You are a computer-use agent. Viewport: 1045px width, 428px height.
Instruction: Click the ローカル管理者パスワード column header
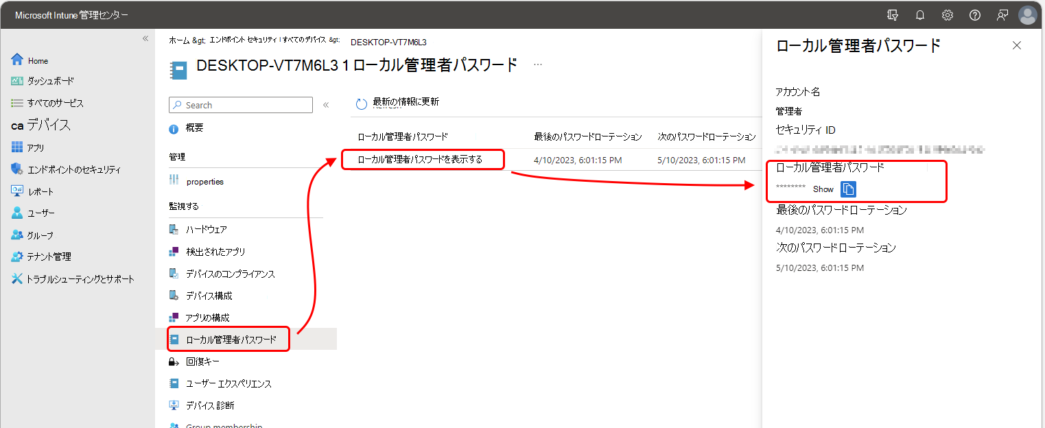point(402,136)
